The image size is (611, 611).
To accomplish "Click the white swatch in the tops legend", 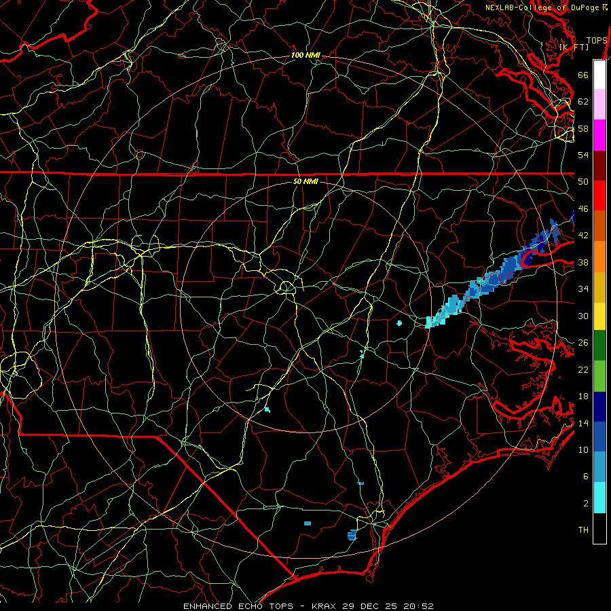I will click(x=599, y=75).
